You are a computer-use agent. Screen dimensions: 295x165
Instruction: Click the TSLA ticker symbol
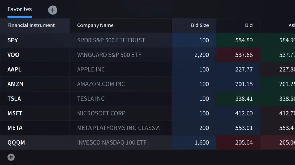(14, 98)
